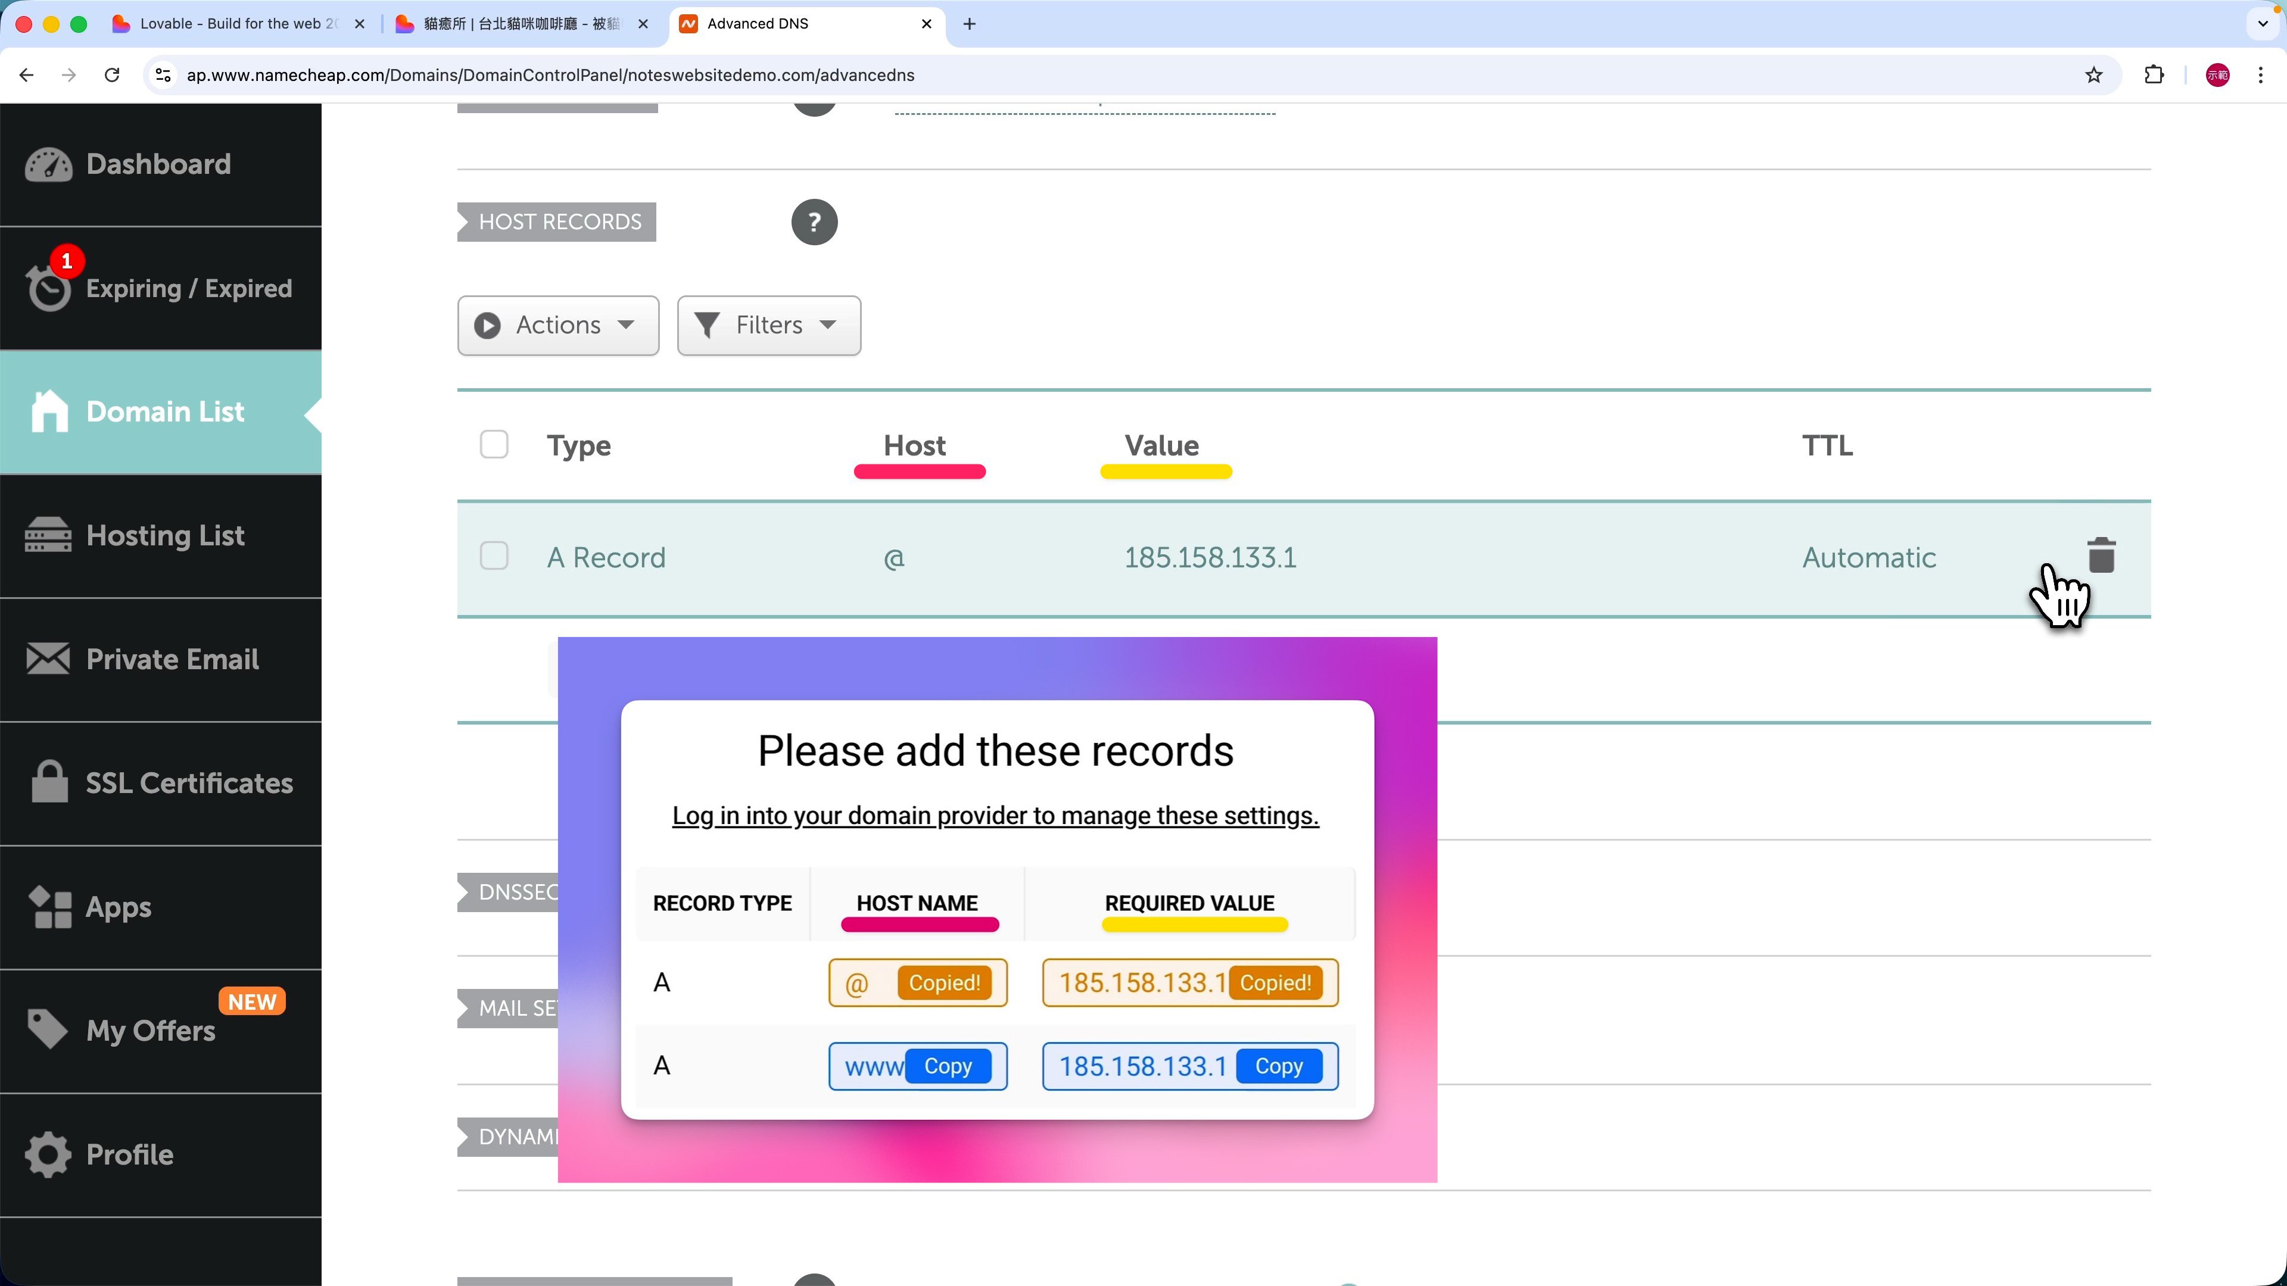Open the Chrome tab list chevron
The width and height of the screenshot is (2287, 1286).
pos(2262,24)
